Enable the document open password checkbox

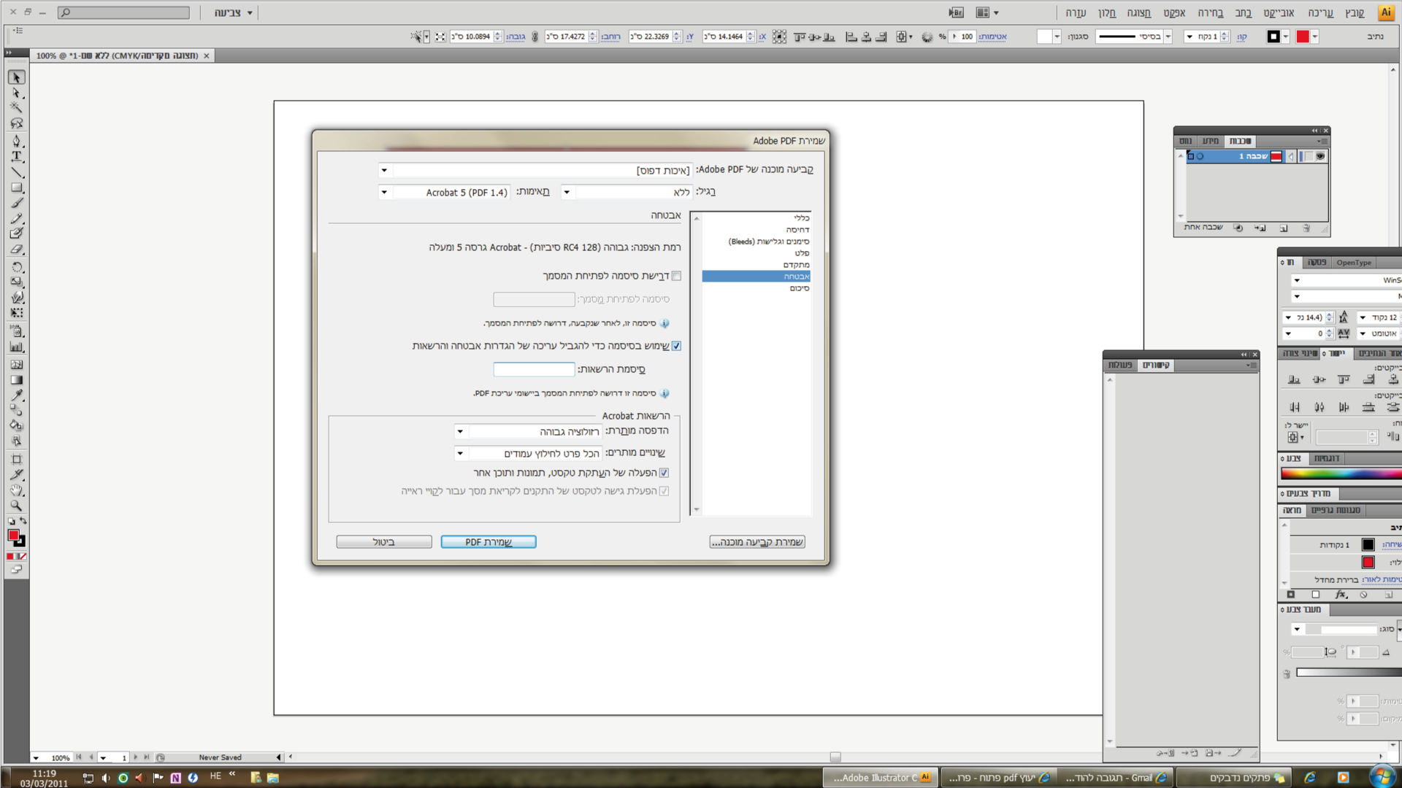(x=676, y=276)
